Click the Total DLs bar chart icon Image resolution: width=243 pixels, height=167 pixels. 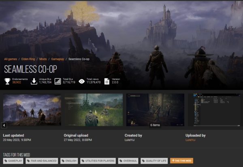[x=58, y=81]
